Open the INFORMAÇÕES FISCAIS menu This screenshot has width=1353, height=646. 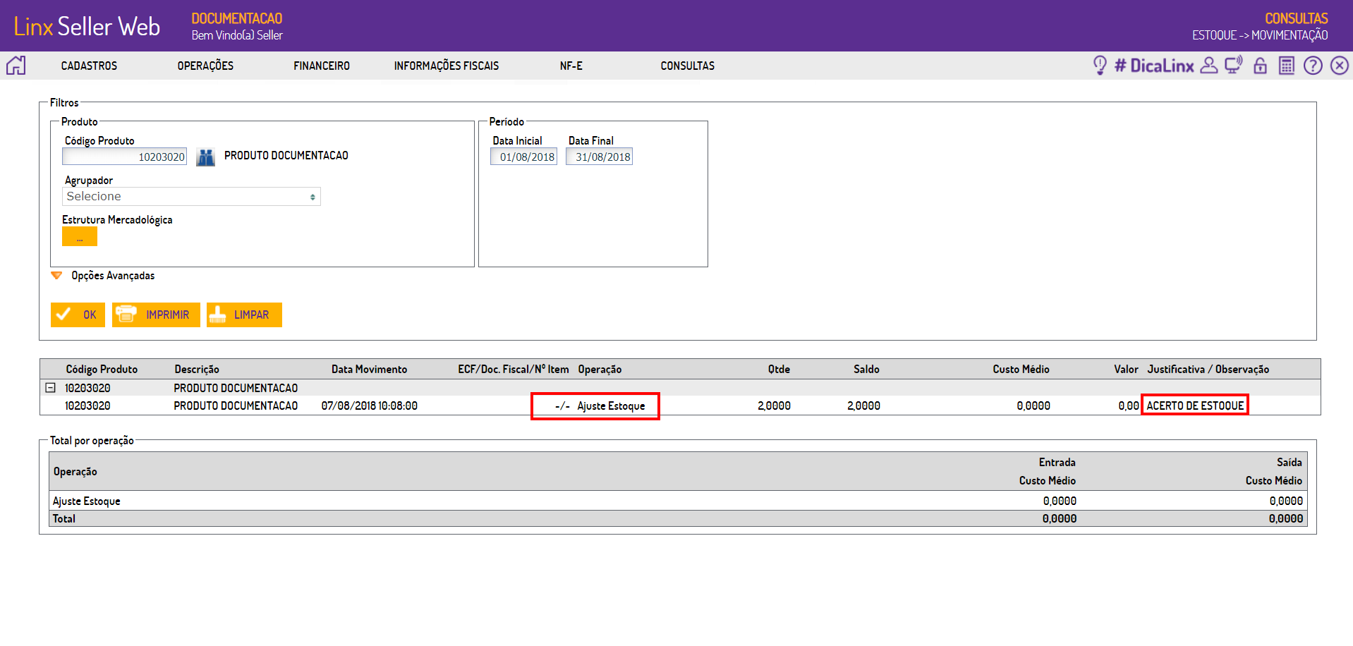[x=447, y=66]
